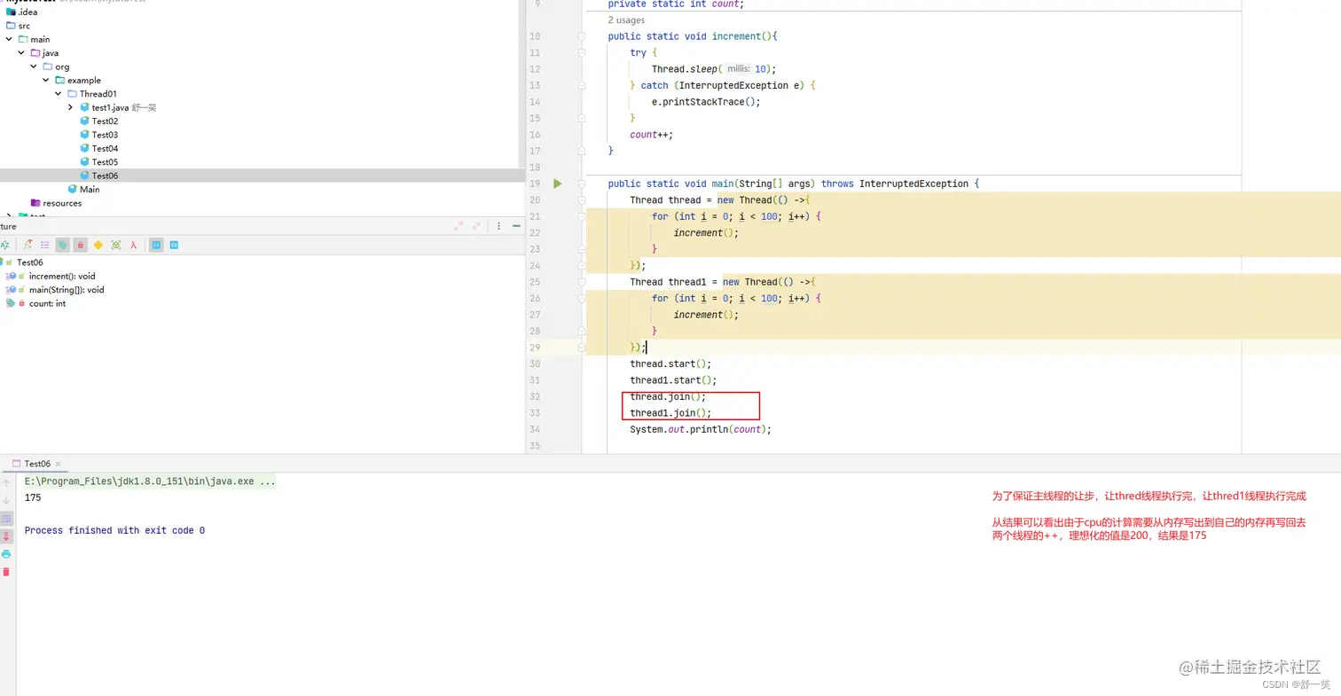Collapse the Thread01 package node
This screenshot has height=696, width=1341.
[59, 94]
